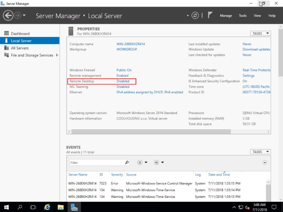Click the Dashboard icon in sidebar
Screen dimensions: 283x212
pyautogui.click(x=6, y=33)
